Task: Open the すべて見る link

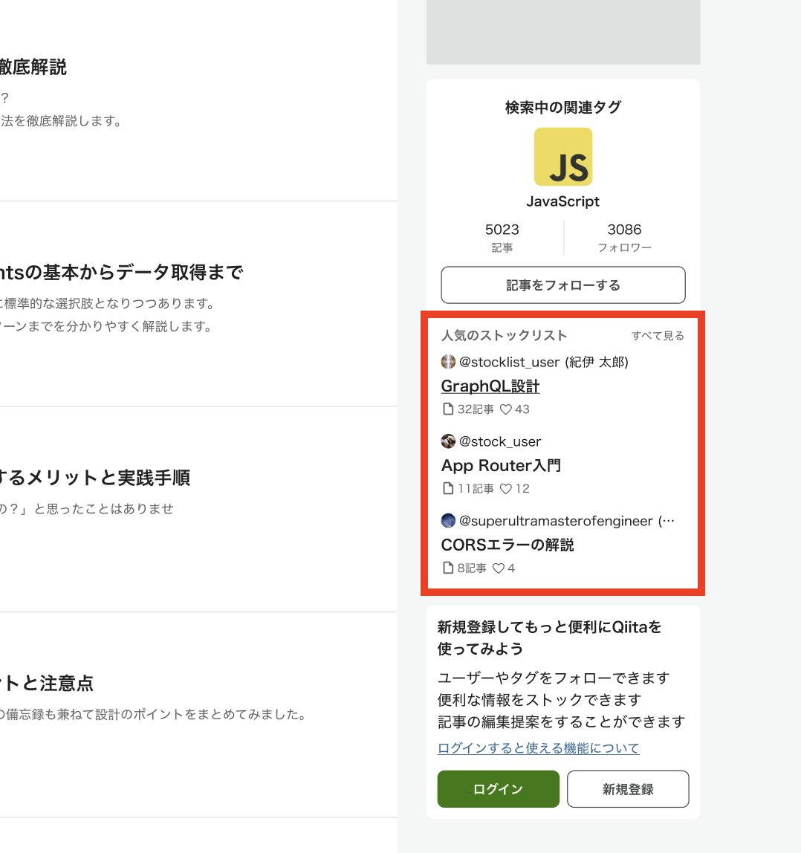Action: [658, 336]
